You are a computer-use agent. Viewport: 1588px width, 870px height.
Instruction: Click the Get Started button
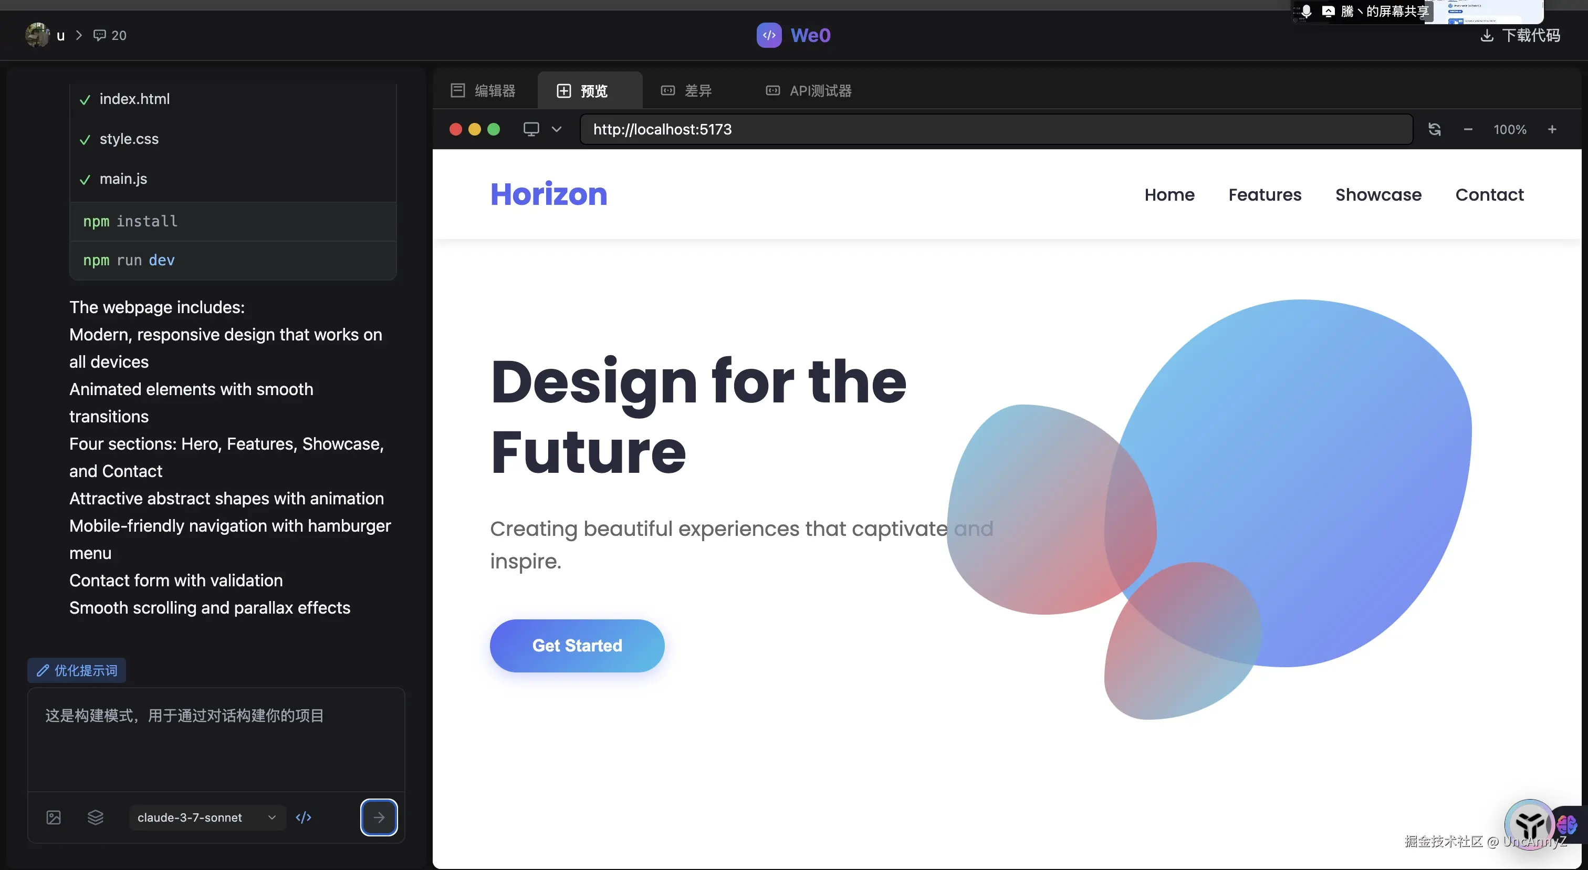point(577,646)
